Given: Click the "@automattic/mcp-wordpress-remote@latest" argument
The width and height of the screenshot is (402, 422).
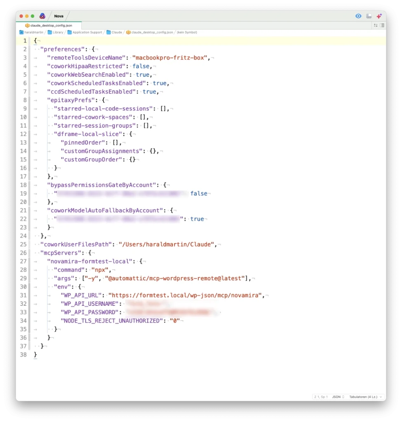Looking at the screenshot, I should (175, 278).
